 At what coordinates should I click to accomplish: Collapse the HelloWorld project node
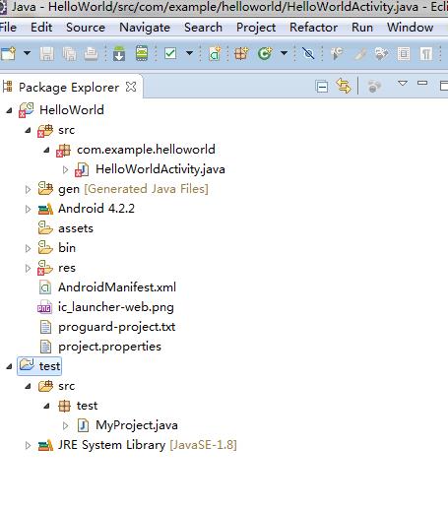pyautogui.click(x=9, y=110)
